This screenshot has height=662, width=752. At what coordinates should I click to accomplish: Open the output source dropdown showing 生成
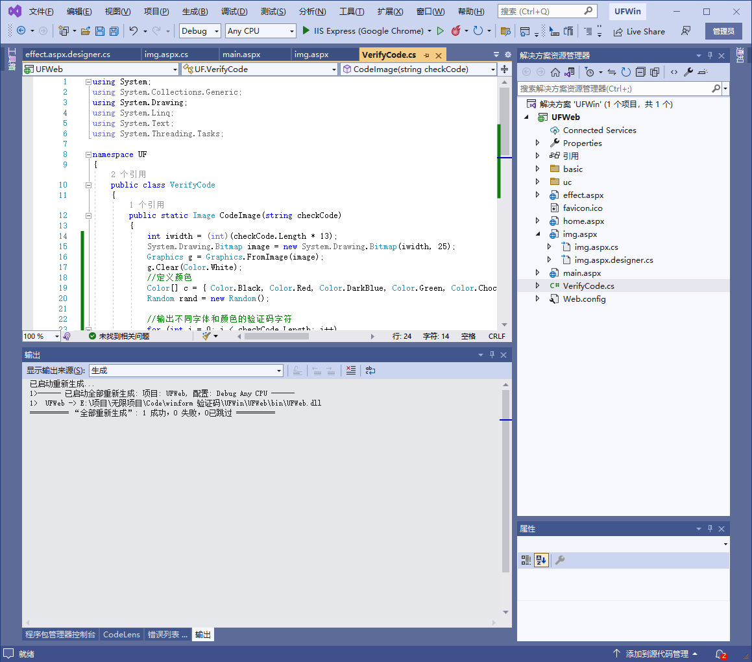click(x=186, y=371)
